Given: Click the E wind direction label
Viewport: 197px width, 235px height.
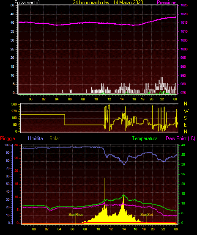Looking at the screenshot, I should 185,124.
